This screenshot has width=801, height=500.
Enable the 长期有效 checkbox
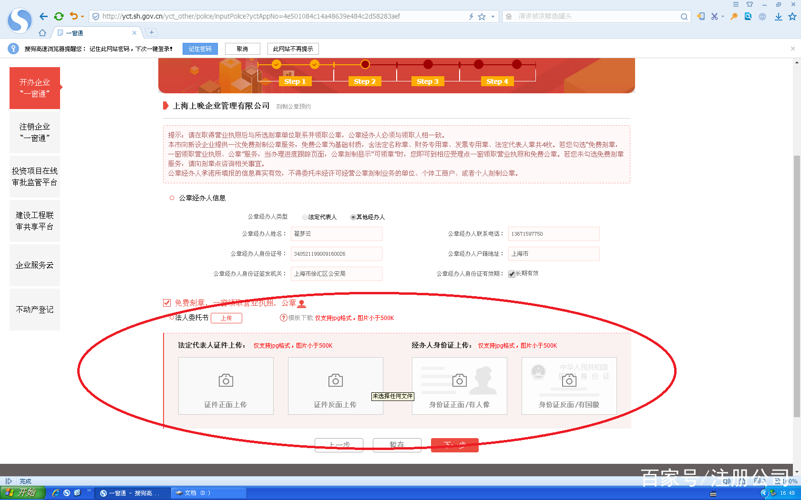(512, 273)
